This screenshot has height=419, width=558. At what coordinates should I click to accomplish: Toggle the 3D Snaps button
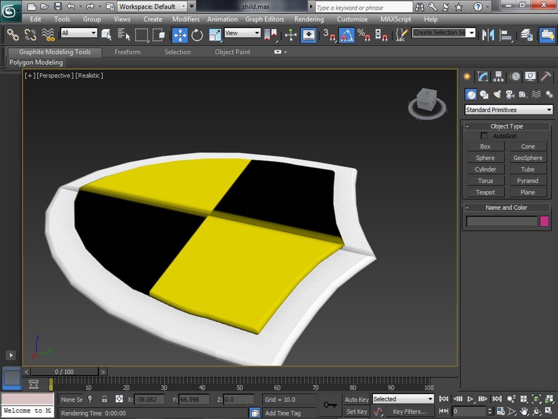pyautogui.click(x=329, y=35)
